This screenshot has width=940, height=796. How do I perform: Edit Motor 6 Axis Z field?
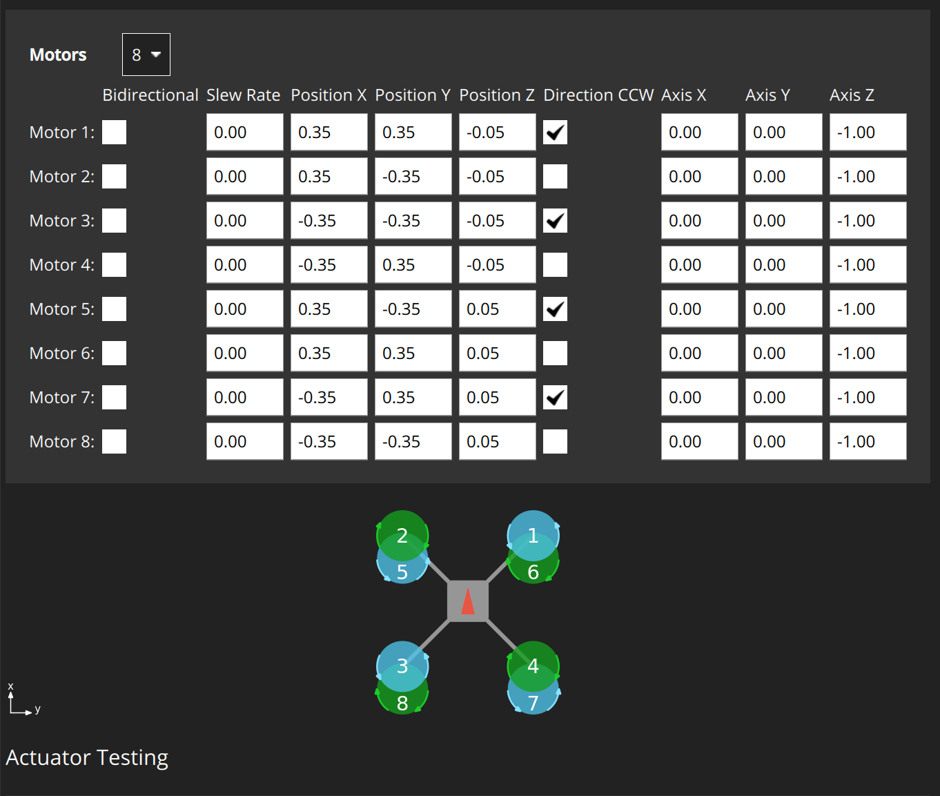tap(868, 353)
